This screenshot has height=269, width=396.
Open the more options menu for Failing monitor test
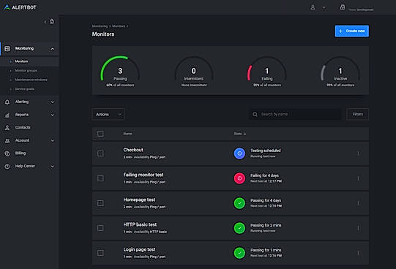[358, 178]
